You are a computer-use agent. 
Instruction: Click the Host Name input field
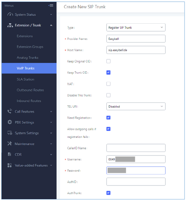(x=136, y=50)
